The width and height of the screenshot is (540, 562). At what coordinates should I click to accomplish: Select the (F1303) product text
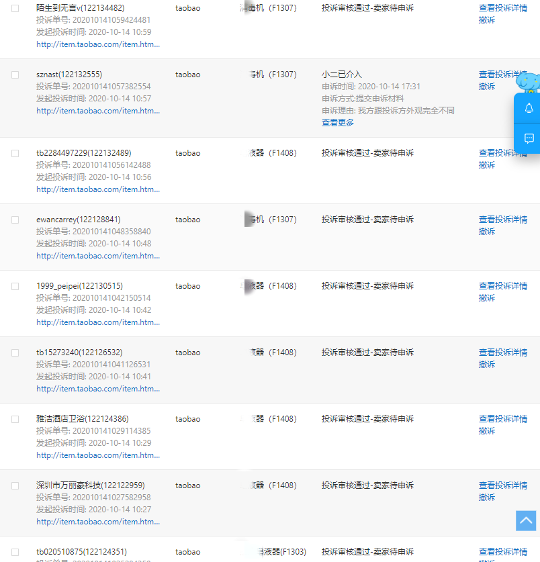(x=293, y=552)
